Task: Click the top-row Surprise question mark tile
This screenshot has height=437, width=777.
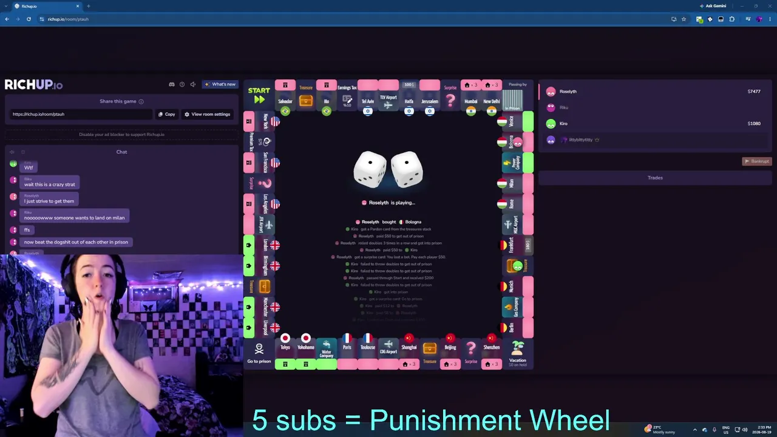Action: (450, 96)
